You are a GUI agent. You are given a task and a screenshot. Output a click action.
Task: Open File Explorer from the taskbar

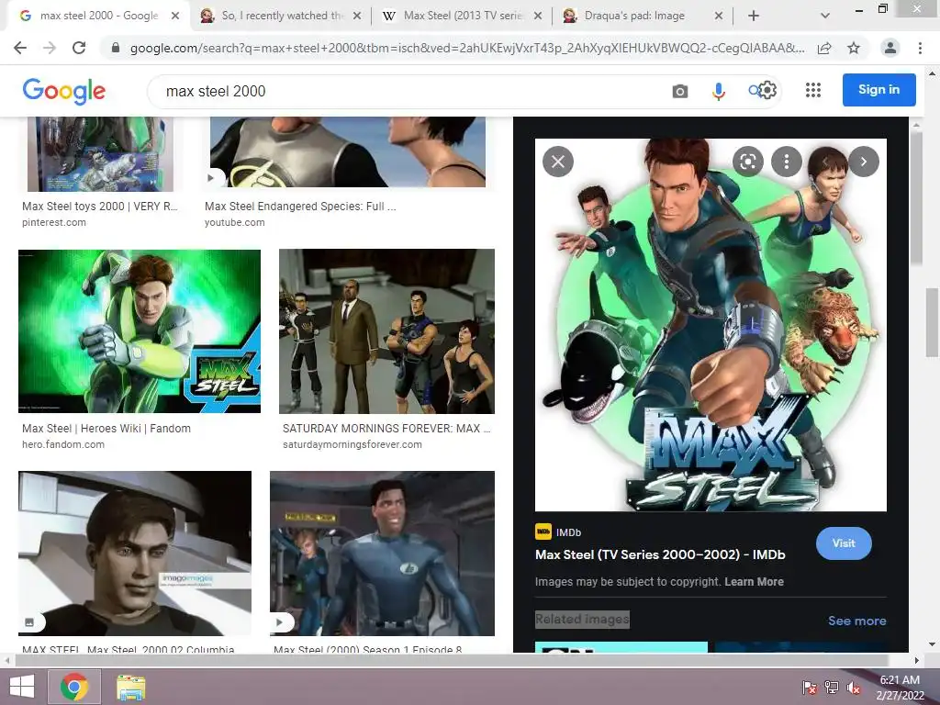(130, 687)
